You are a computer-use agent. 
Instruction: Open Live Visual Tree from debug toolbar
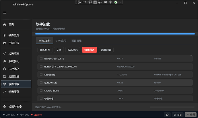[x=79, y=2]
